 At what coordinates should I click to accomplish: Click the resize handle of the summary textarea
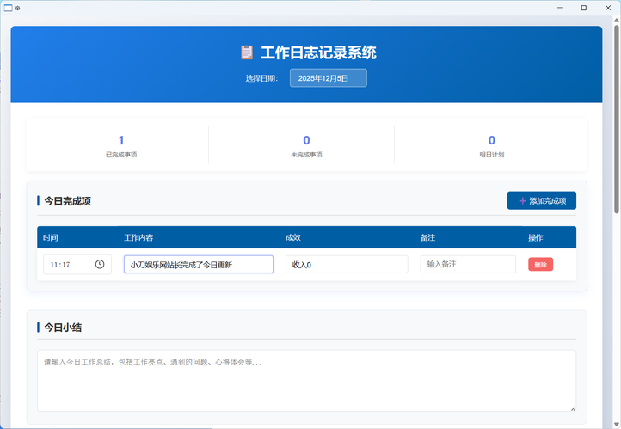[x=572, y=408]
